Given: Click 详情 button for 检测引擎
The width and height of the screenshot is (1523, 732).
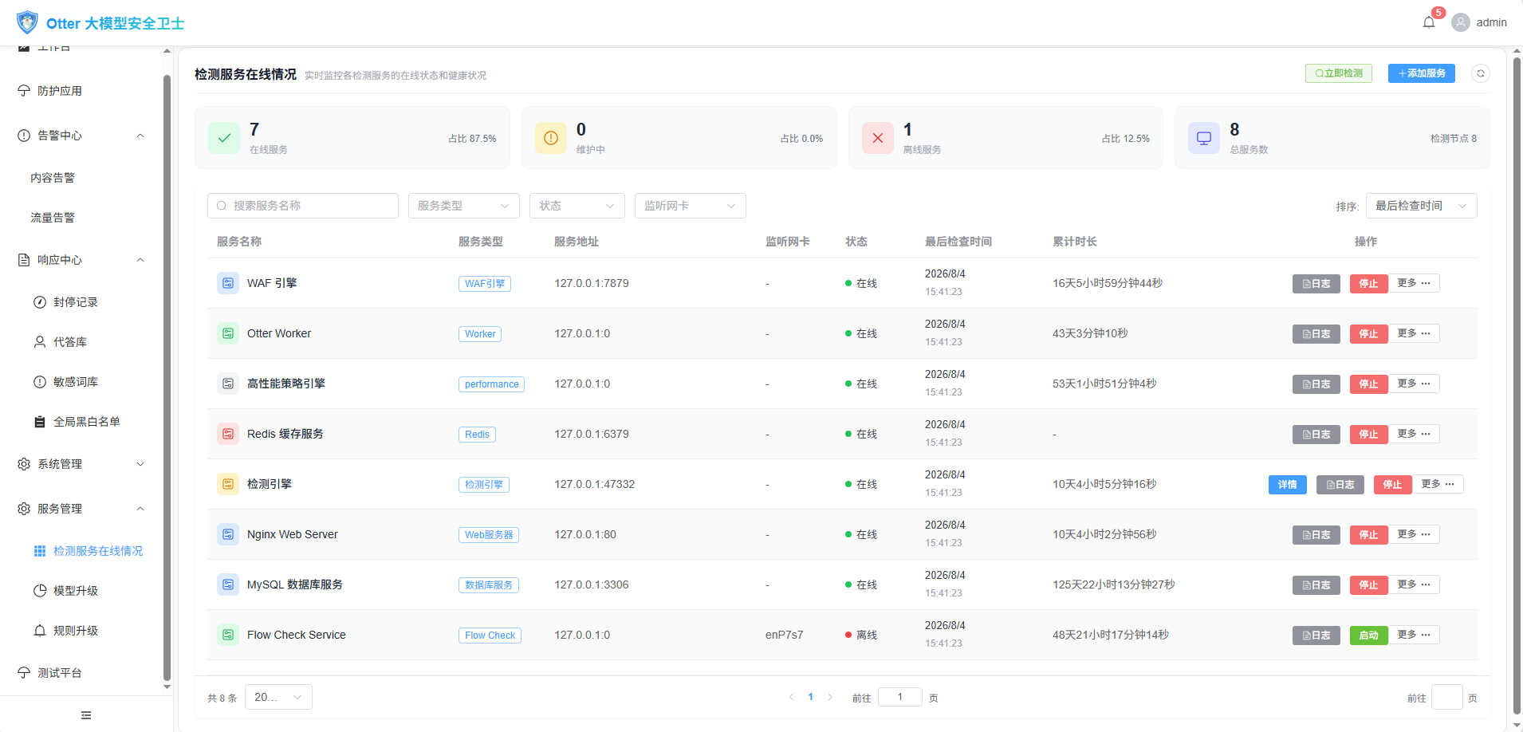Looking at the screenshot, I should [x=1288, y=485].
